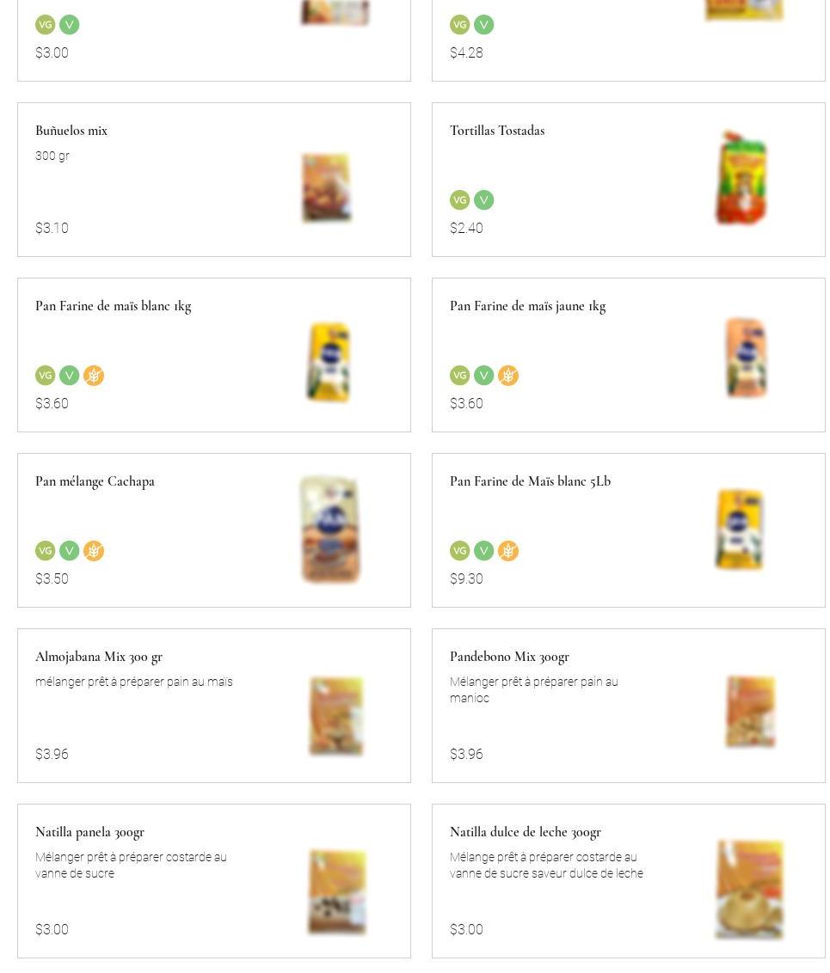Open the Pan mélange Cachapa product photo

click(329, 529)
